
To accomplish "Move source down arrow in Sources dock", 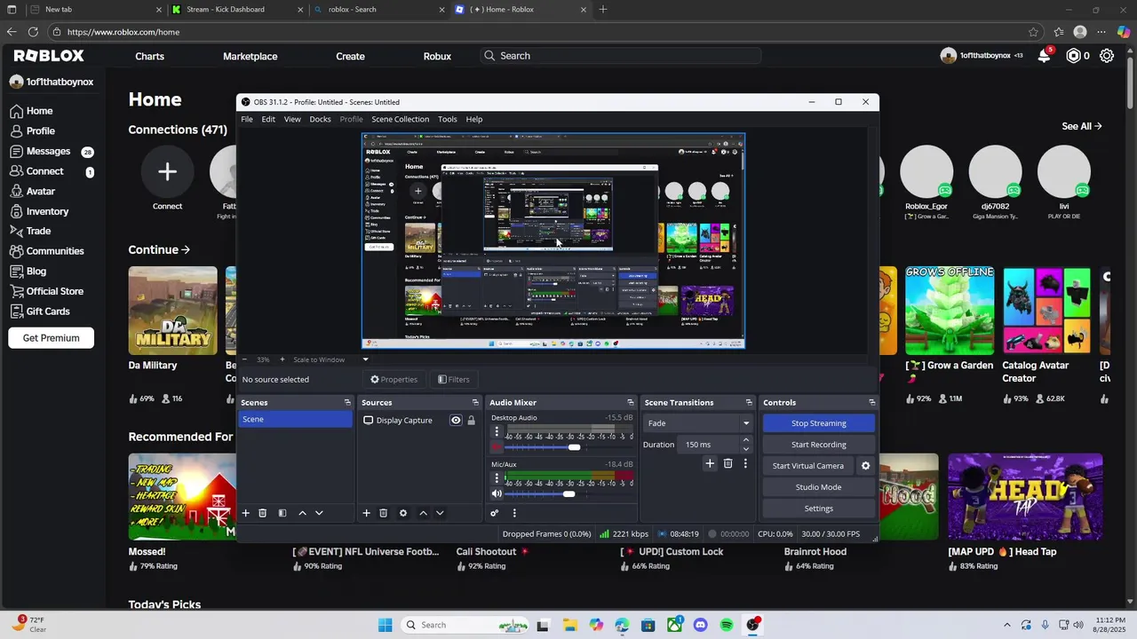I will click(440, 513).
